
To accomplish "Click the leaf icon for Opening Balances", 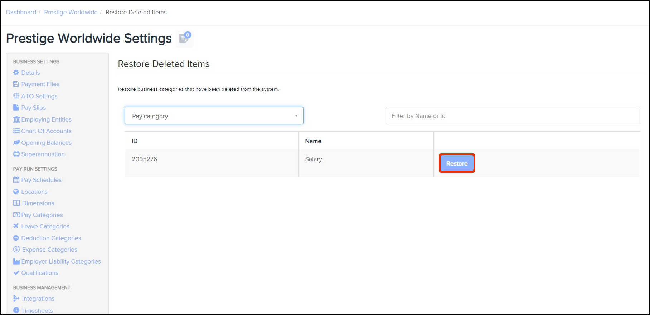I will pyautogui.click(x=16, y=143).
